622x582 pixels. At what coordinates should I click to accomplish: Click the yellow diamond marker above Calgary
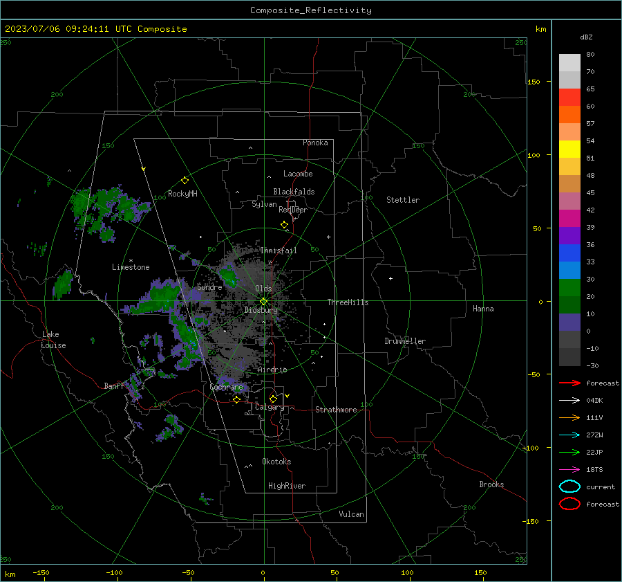(x=273, y=399)
